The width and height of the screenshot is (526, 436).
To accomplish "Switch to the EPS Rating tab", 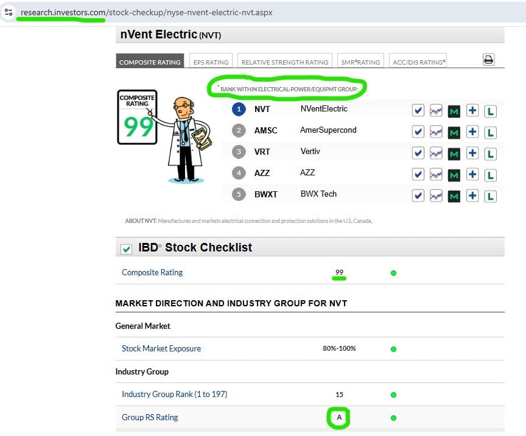I will click(x=211, y=62).
